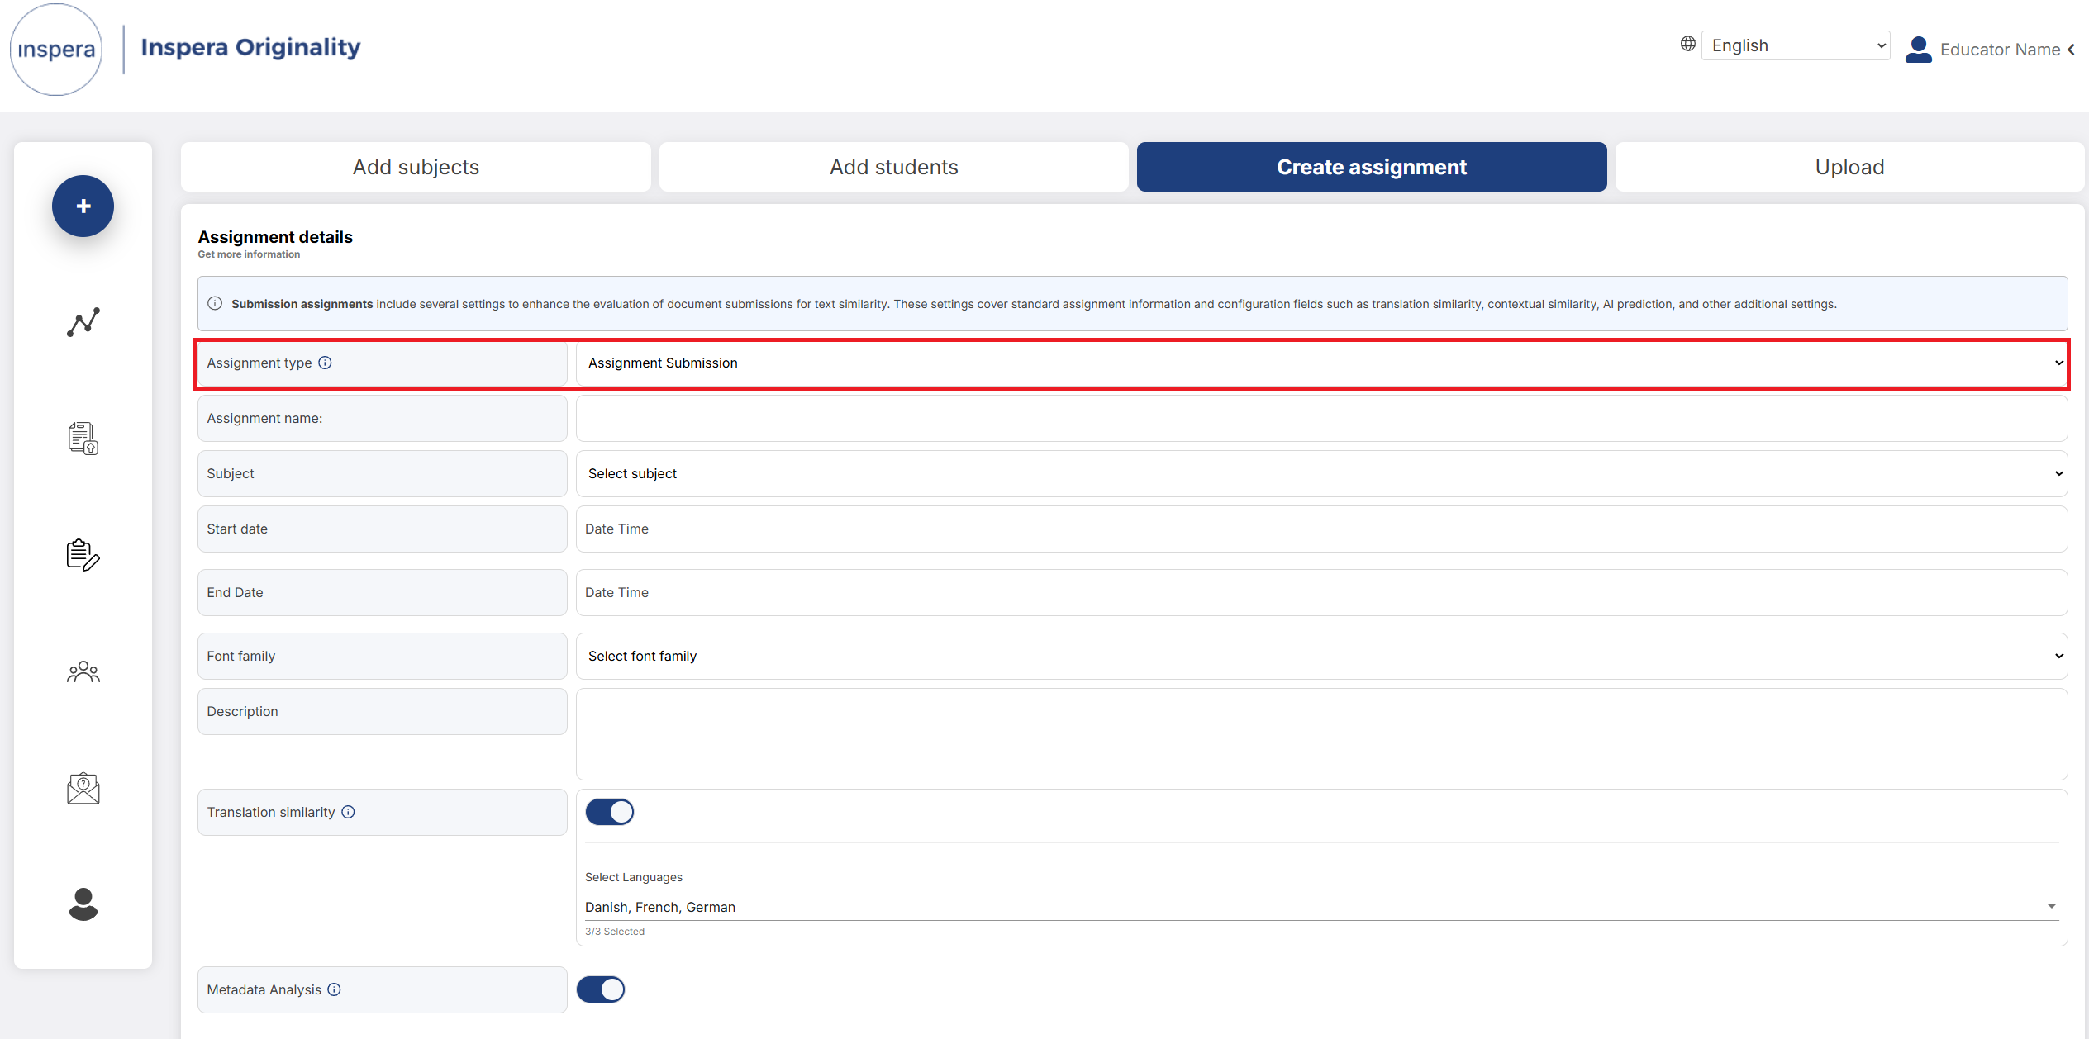
Task: Open the Select subject dropdown
Action: coord(1321,473)
